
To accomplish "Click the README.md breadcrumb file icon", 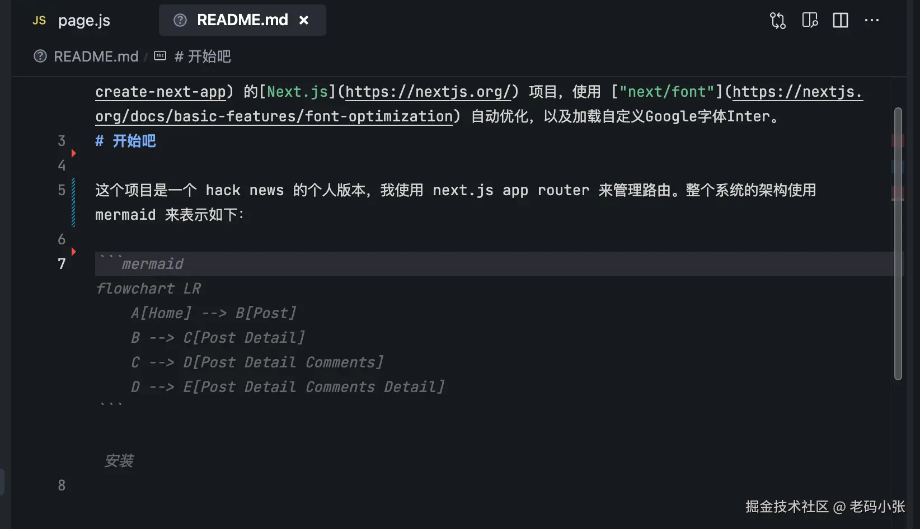I will pos(40,56).
